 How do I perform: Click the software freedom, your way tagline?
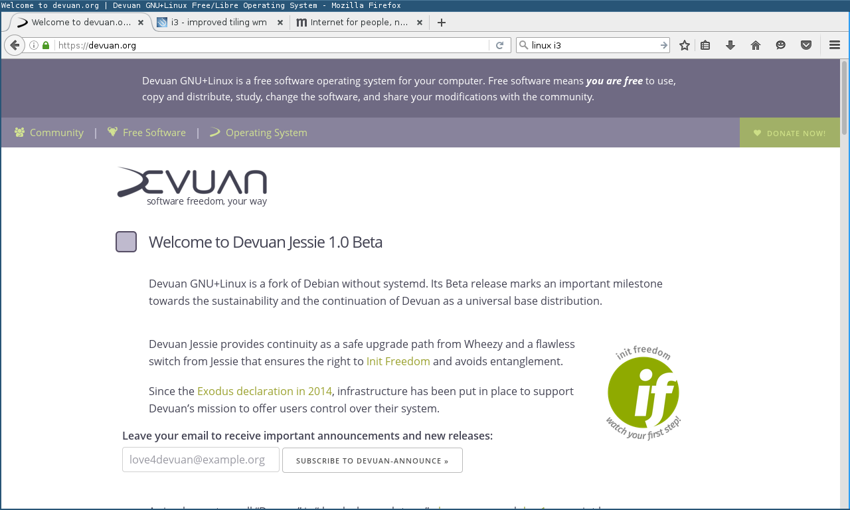coord(207,201)
